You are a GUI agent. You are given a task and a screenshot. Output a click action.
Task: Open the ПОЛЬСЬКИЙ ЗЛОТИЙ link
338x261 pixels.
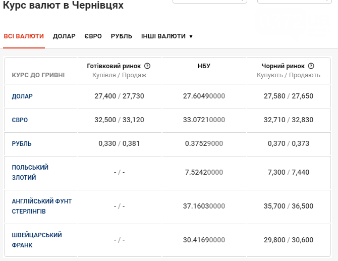point(30,172)
